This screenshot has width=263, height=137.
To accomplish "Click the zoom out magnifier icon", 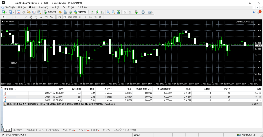I will click(113, 12).
